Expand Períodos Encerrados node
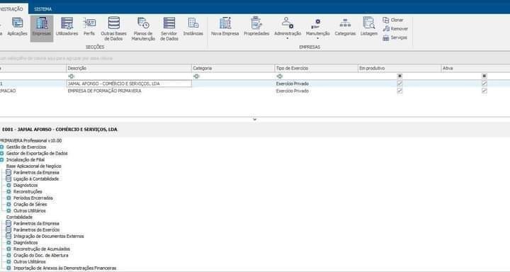The height and width of the screenshot is (272, 510). [8, 198]
